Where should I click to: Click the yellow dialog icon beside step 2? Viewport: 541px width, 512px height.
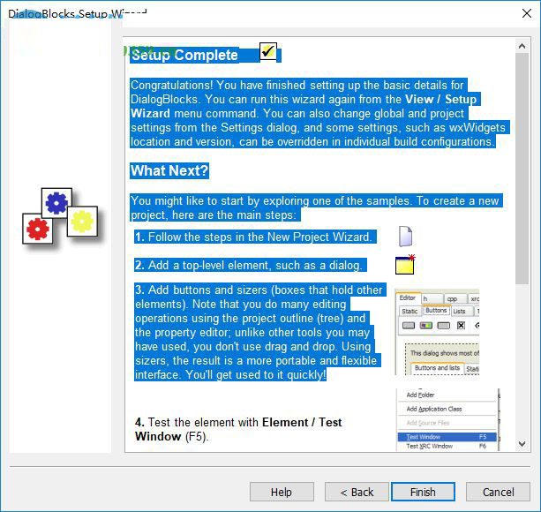point(405,265)
